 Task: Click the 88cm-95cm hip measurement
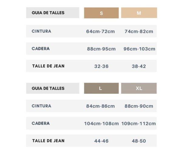coord(101,49)
